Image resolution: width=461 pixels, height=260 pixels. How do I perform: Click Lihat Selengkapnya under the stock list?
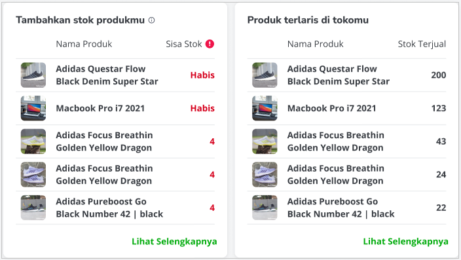(174, 242)
